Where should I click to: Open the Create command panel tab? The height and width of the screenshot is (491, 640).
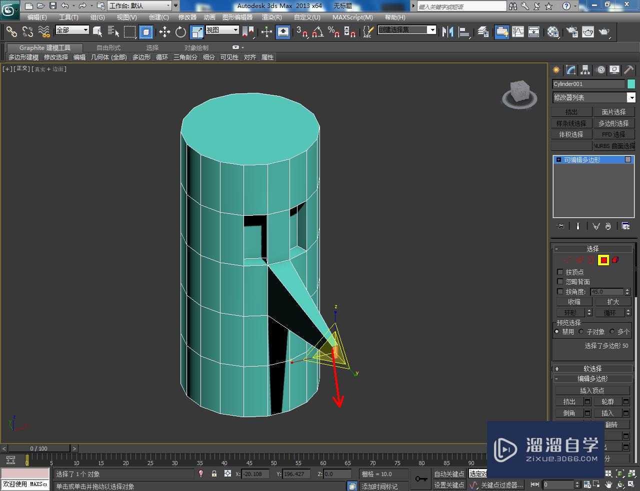pos(556,70)
